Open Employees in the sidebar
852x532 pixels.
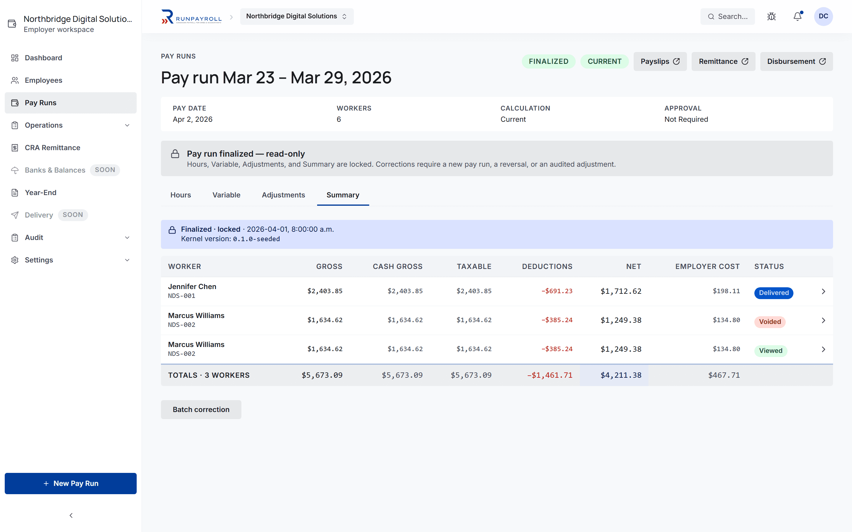[70, 80]
